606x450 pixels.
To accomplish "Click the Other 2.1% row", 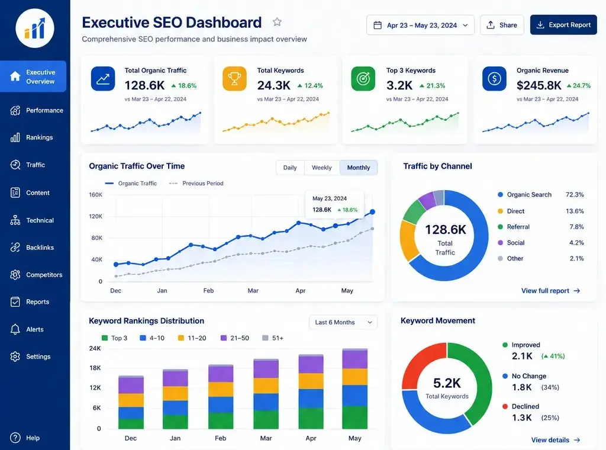I will [541, 258].
